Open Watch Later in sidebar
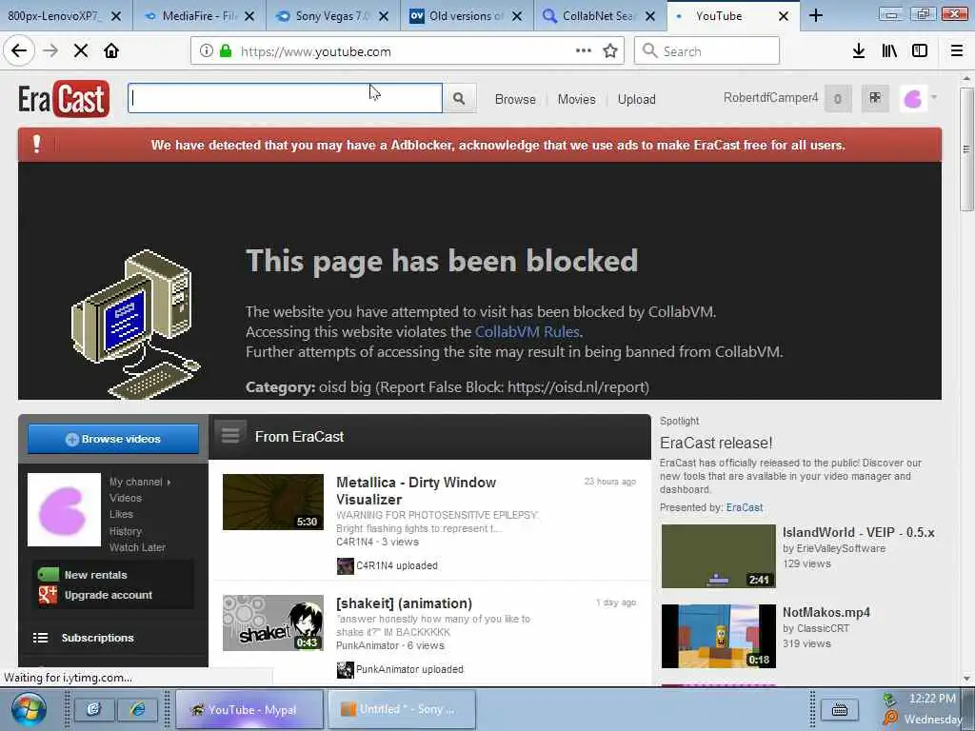The width and height of the screenshot is (975, 731). click(x=137, y=547)
